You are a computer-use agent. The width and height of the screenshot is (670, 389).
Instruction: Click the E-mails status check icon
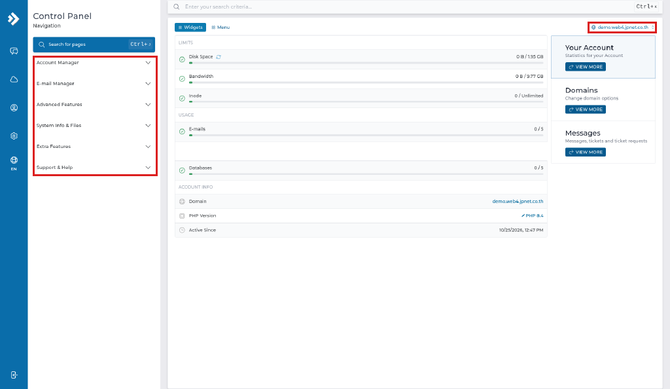pos(182,132)
